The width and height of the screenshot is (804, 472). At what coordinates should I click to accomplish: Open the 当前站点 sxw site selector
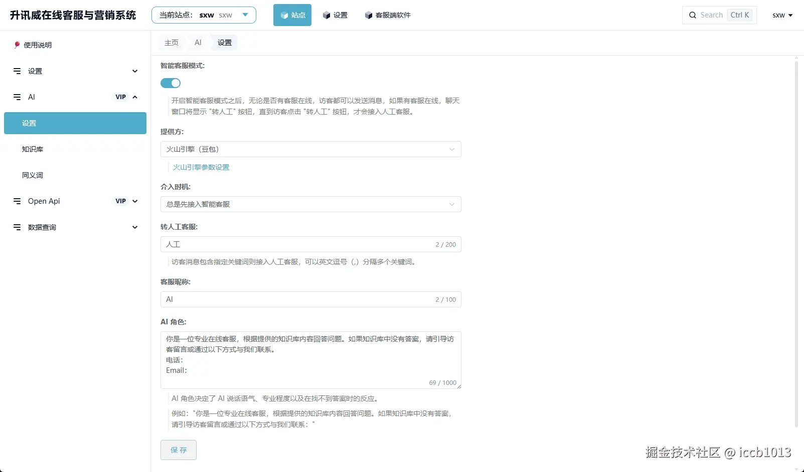[x=204, y=15]
